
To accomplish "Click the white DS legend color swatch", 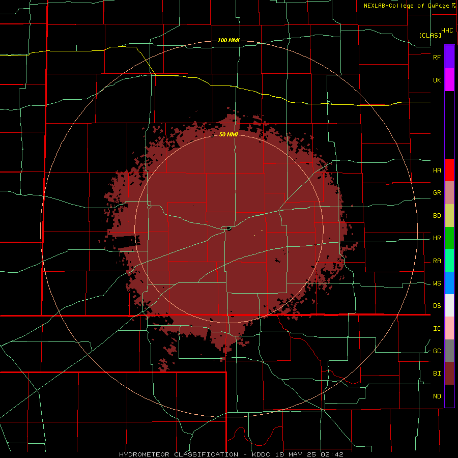I will (x=449, y=305).
